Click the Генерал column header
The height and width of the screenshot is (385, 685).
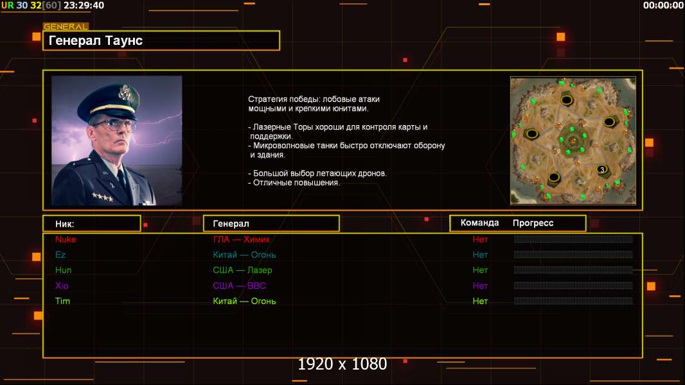coord(271,224)
